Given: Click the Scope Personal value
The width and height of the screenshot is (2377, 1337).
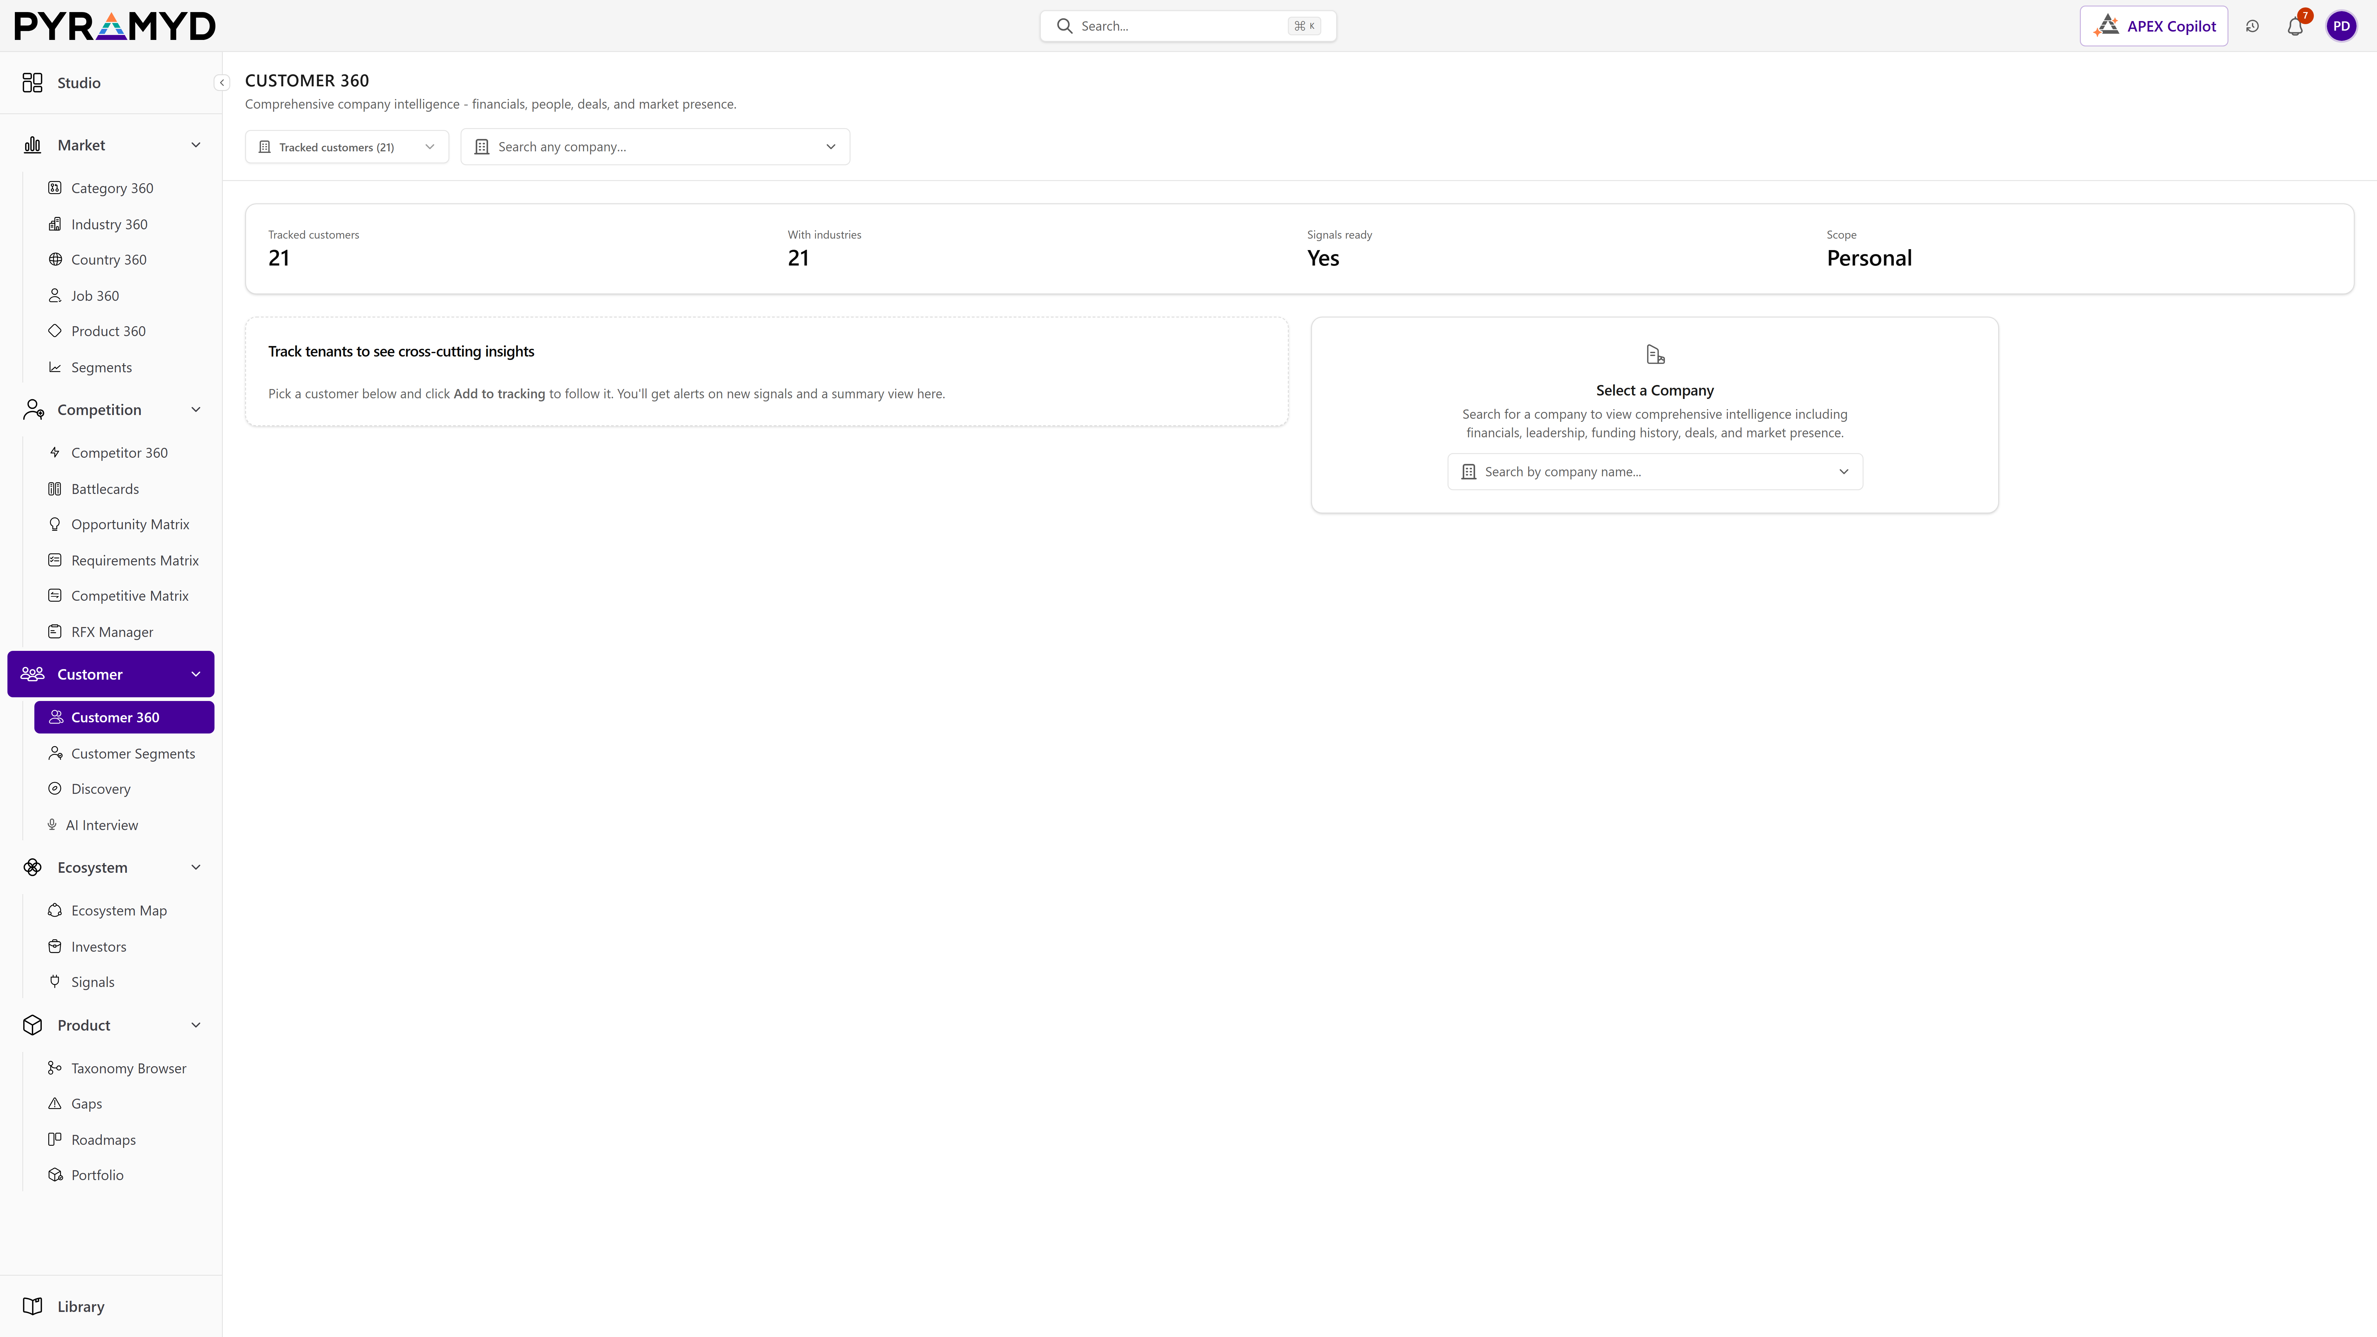Looking at the screenshot, I should click(1869, 258).
